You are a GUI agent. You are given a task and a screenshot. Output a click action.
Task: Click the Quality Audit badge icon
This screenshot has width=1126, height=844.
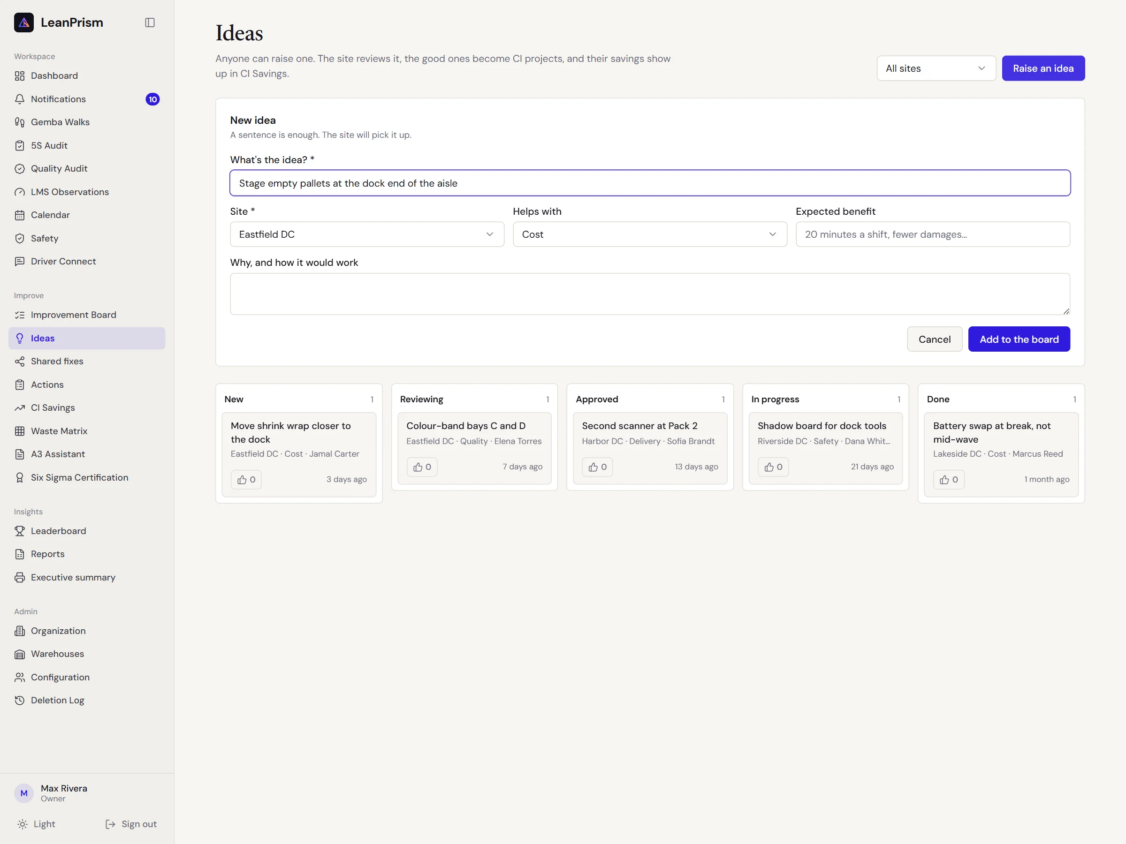tap(20, 168)
